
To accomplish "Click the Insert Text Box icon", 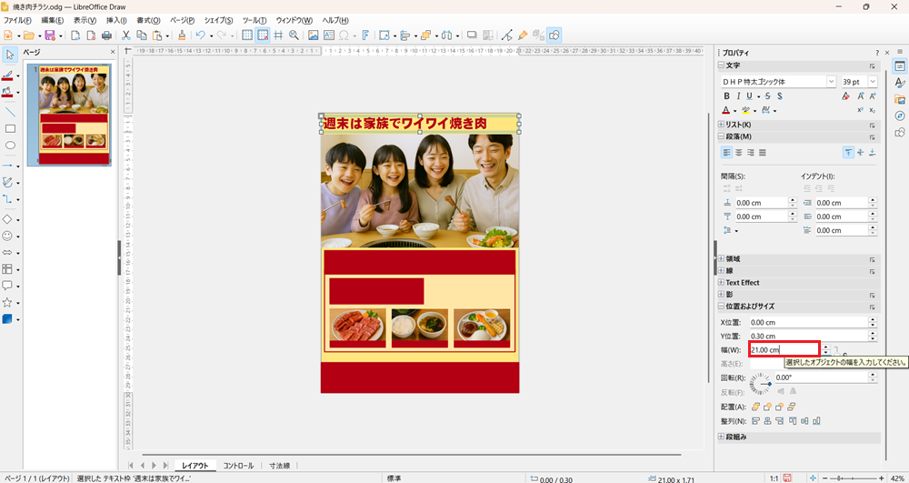I will pos(329,35).
